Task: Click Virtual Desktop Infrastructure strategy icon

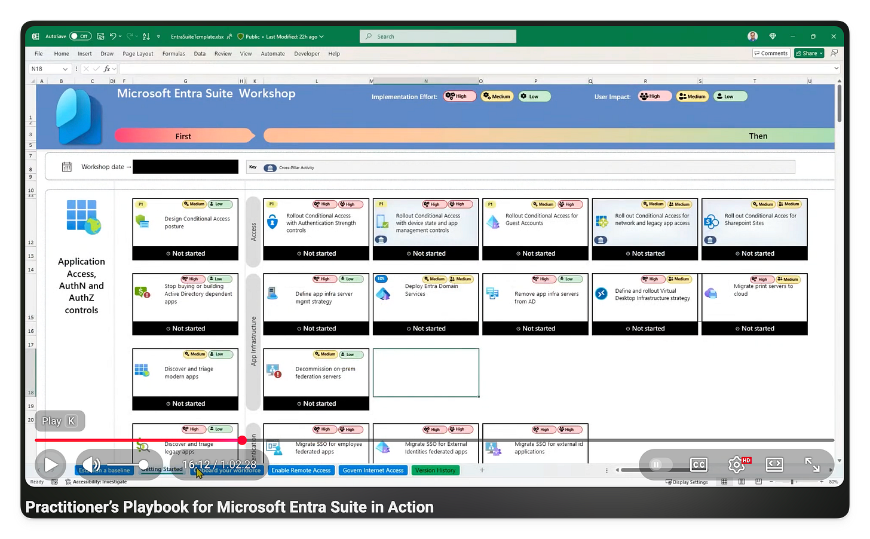Action: 602,293
